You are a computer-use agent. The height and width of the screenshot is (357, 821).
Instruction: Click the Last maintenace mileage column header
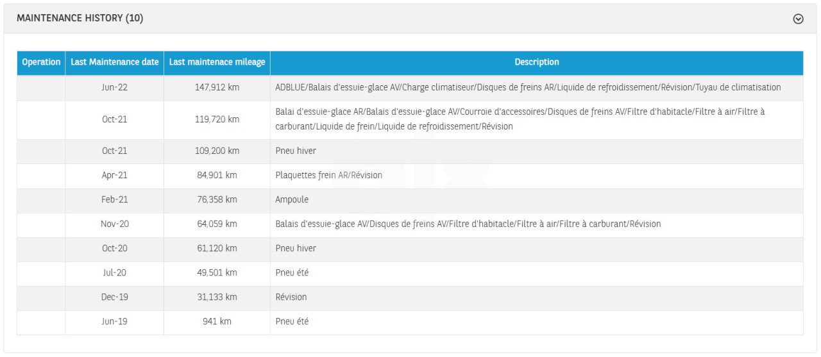click(217, 62)
